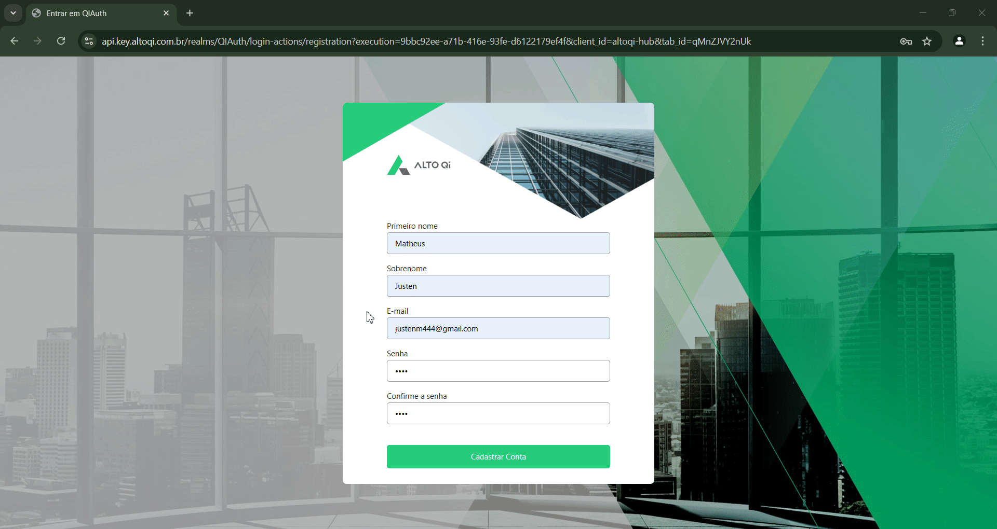Click the Confirme a senha field
The height and width of the screenshot is (529, 997).
point(498,413)
